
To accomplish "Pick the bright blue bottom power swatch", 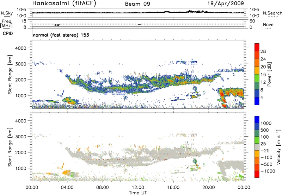I will pyautogui.click(x=257, y=101).
